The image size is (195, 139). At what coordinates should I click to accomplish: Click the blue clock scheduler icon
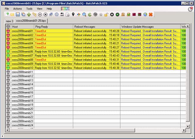point(57,15)
